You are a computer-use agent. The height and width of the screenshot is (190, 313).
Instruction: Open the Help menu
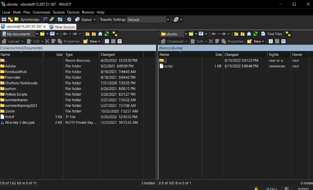101,12
